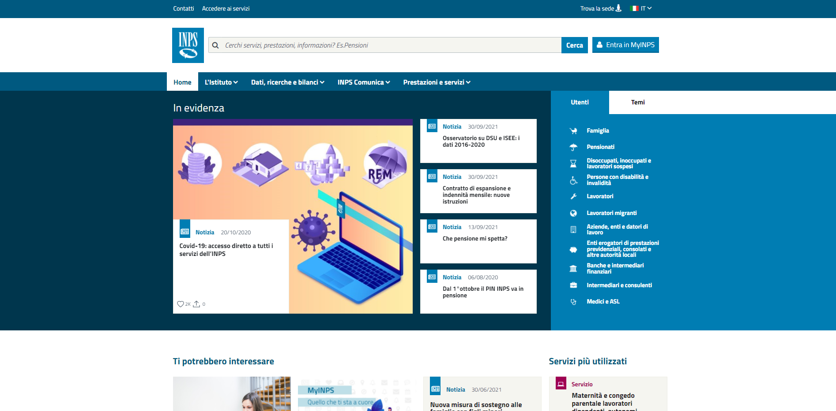The width and height of the screenshot is (836, 411).
Task: Select the Utenti tab
Action: click(580, 102)
